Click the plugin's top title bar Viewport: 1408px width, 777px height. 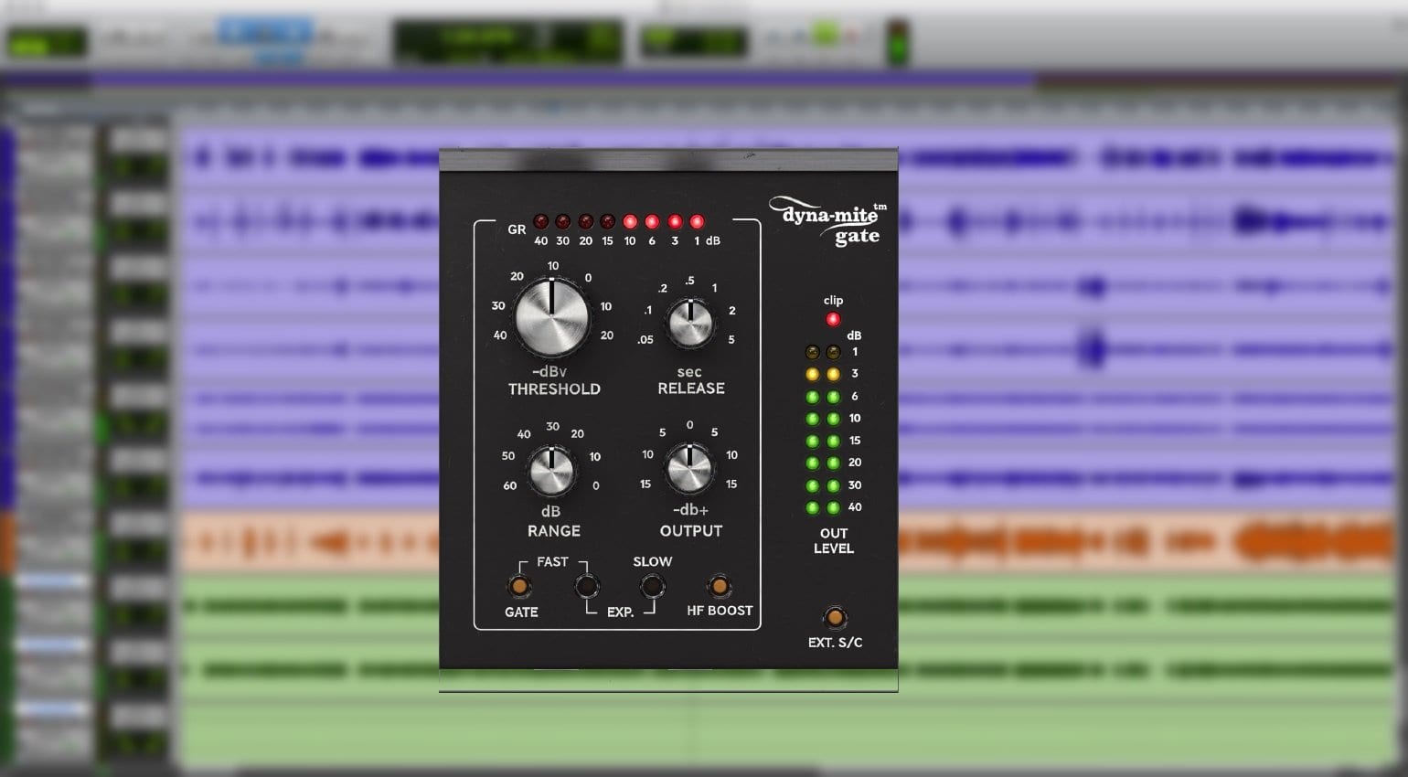point(667,161)
